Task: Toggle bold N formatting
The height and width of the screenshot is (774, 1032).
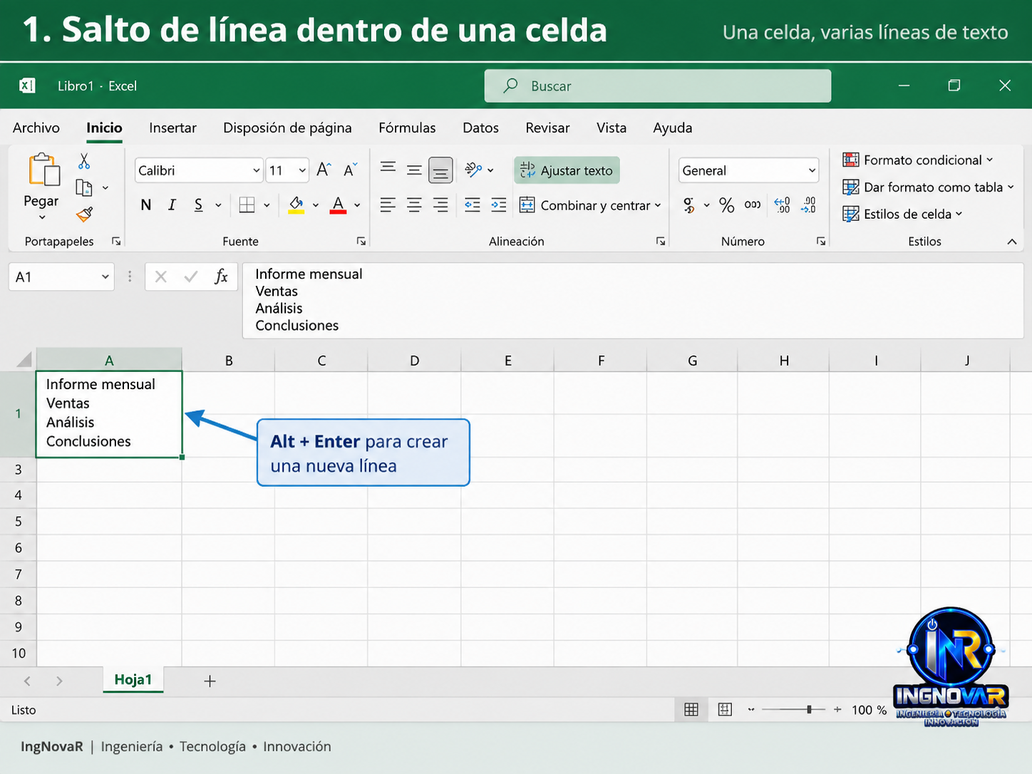Action: (x=146, y=205)
